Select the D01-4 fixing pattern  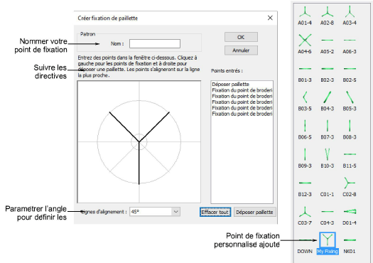pos(350,215)
